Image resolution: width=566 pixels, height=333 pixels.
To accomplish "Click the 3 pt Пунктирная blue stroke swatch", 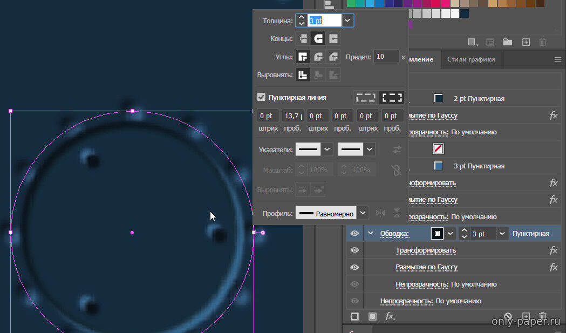I will pos(439,166).
